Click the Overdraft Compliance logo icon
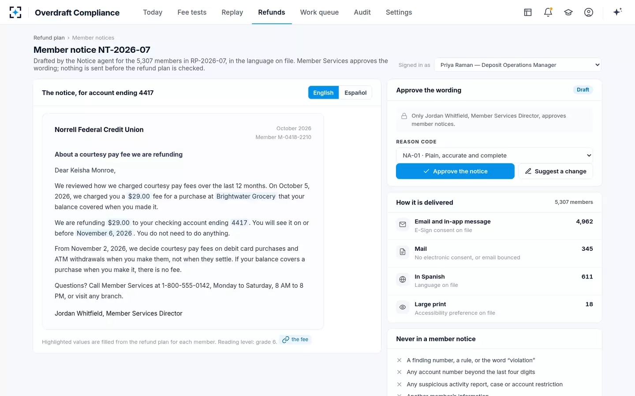Image resolution: width=635 pixels, height=396 pixels. [x=15, y=12]
